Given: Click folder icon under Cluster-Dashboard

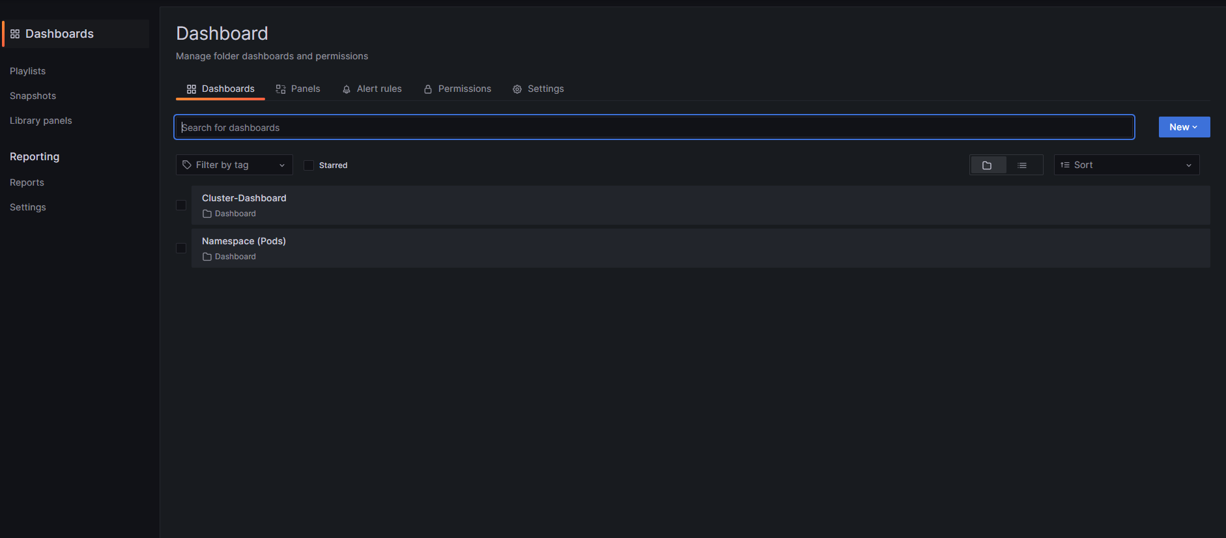Looking at the screenshot, I should click(207, 214).
